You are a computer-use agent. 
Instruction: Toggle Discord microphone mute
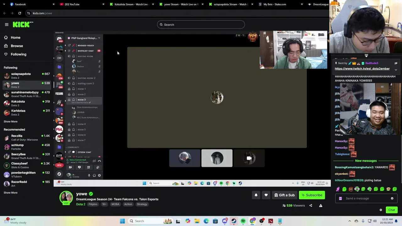[x=89, y=175]
